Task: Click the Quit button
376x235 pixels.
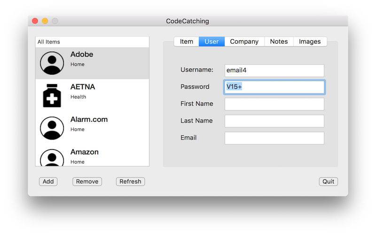Action: 328,181
